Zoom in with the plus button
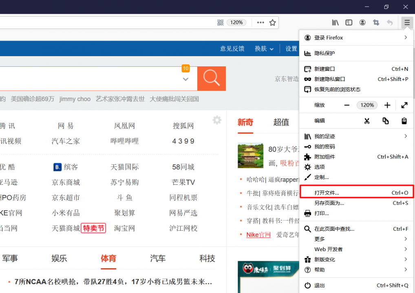415x293 pixels. [387, 105]
